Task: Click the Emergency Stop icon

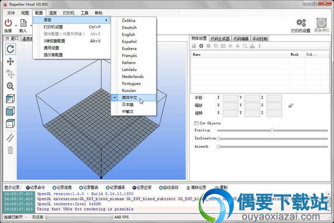Action: point(321,23)
